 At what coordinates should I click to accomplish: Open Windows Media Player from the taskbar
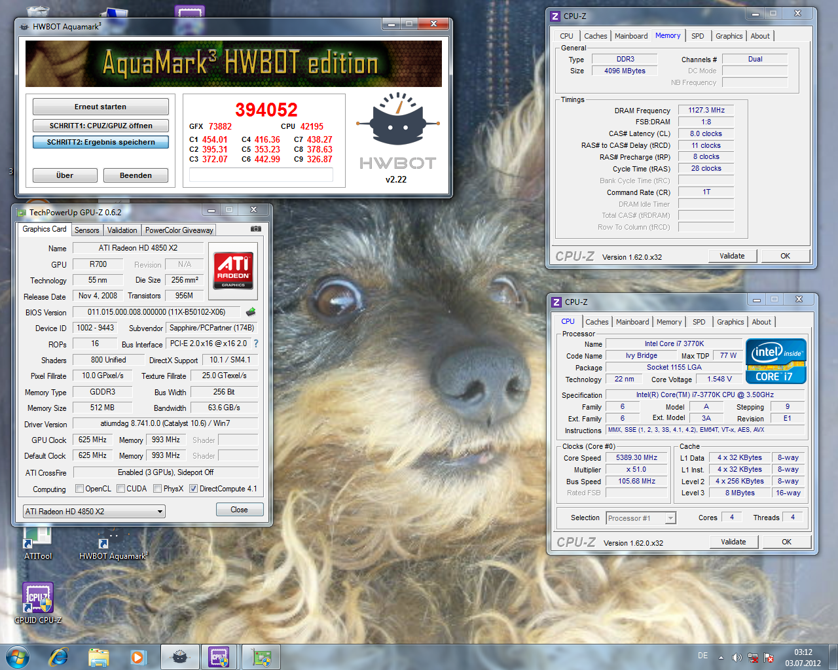pyautogui.click(x=138, y=657)
